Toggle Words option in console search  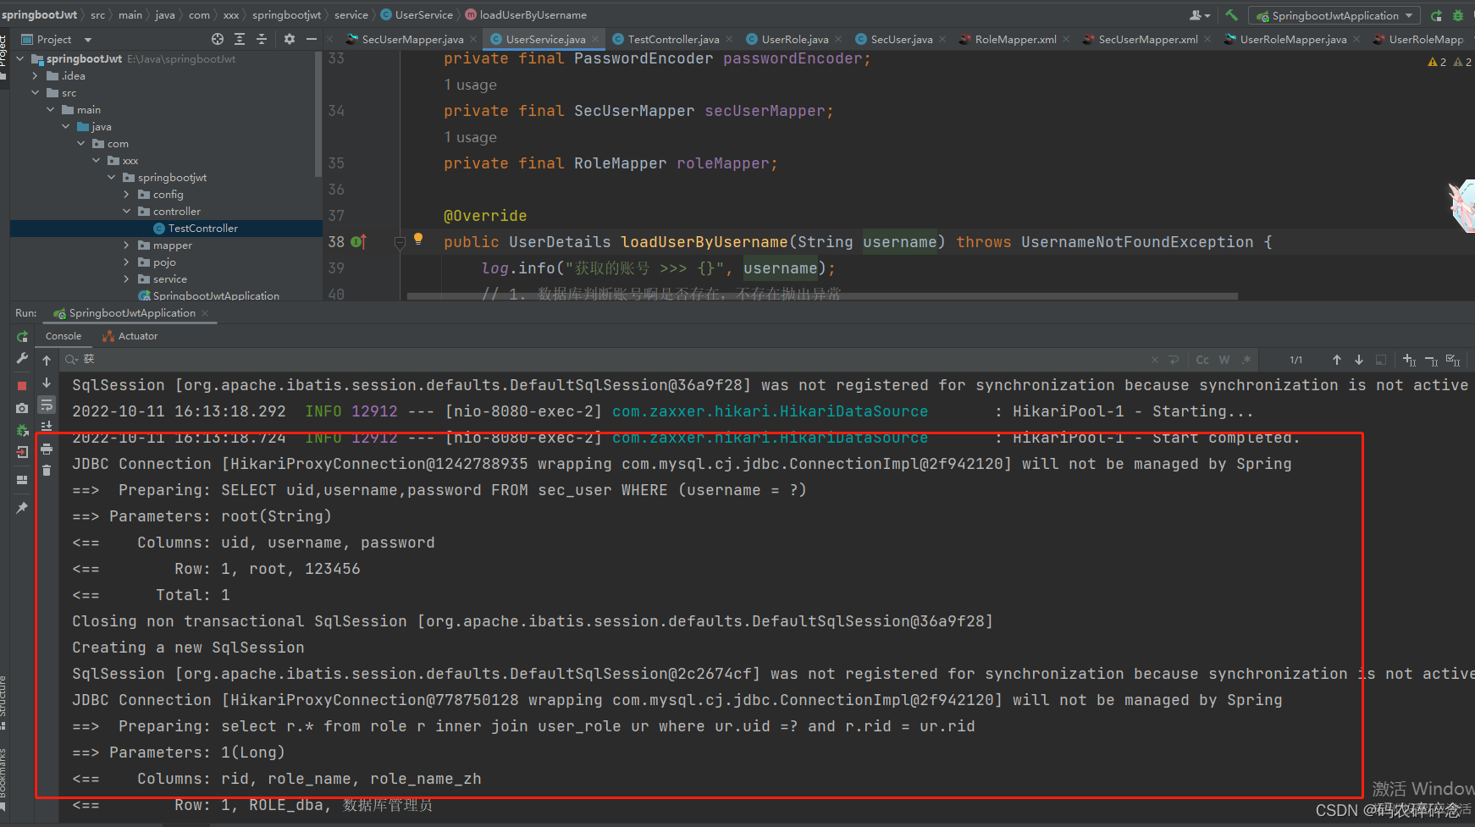coord(1224,360)
